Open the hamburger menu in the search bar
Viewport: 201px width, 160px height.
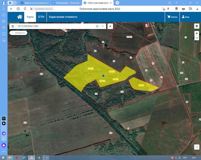pos(13,26)
